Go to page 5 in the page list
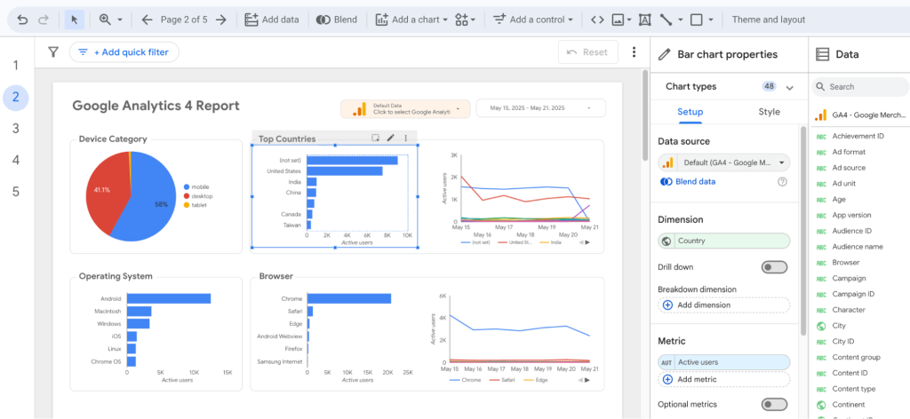This screenshot has height=419, width=910. (x=16, y=191)
